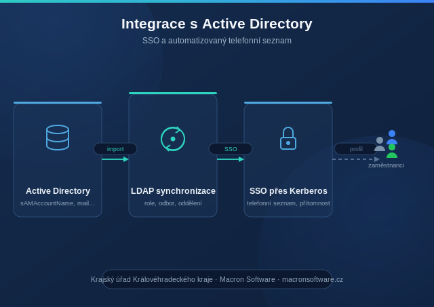This screenshot has width=434, height=307.
Task: Click the database cylinder icon
Action: pyautogui.click(x=58, y=138)
